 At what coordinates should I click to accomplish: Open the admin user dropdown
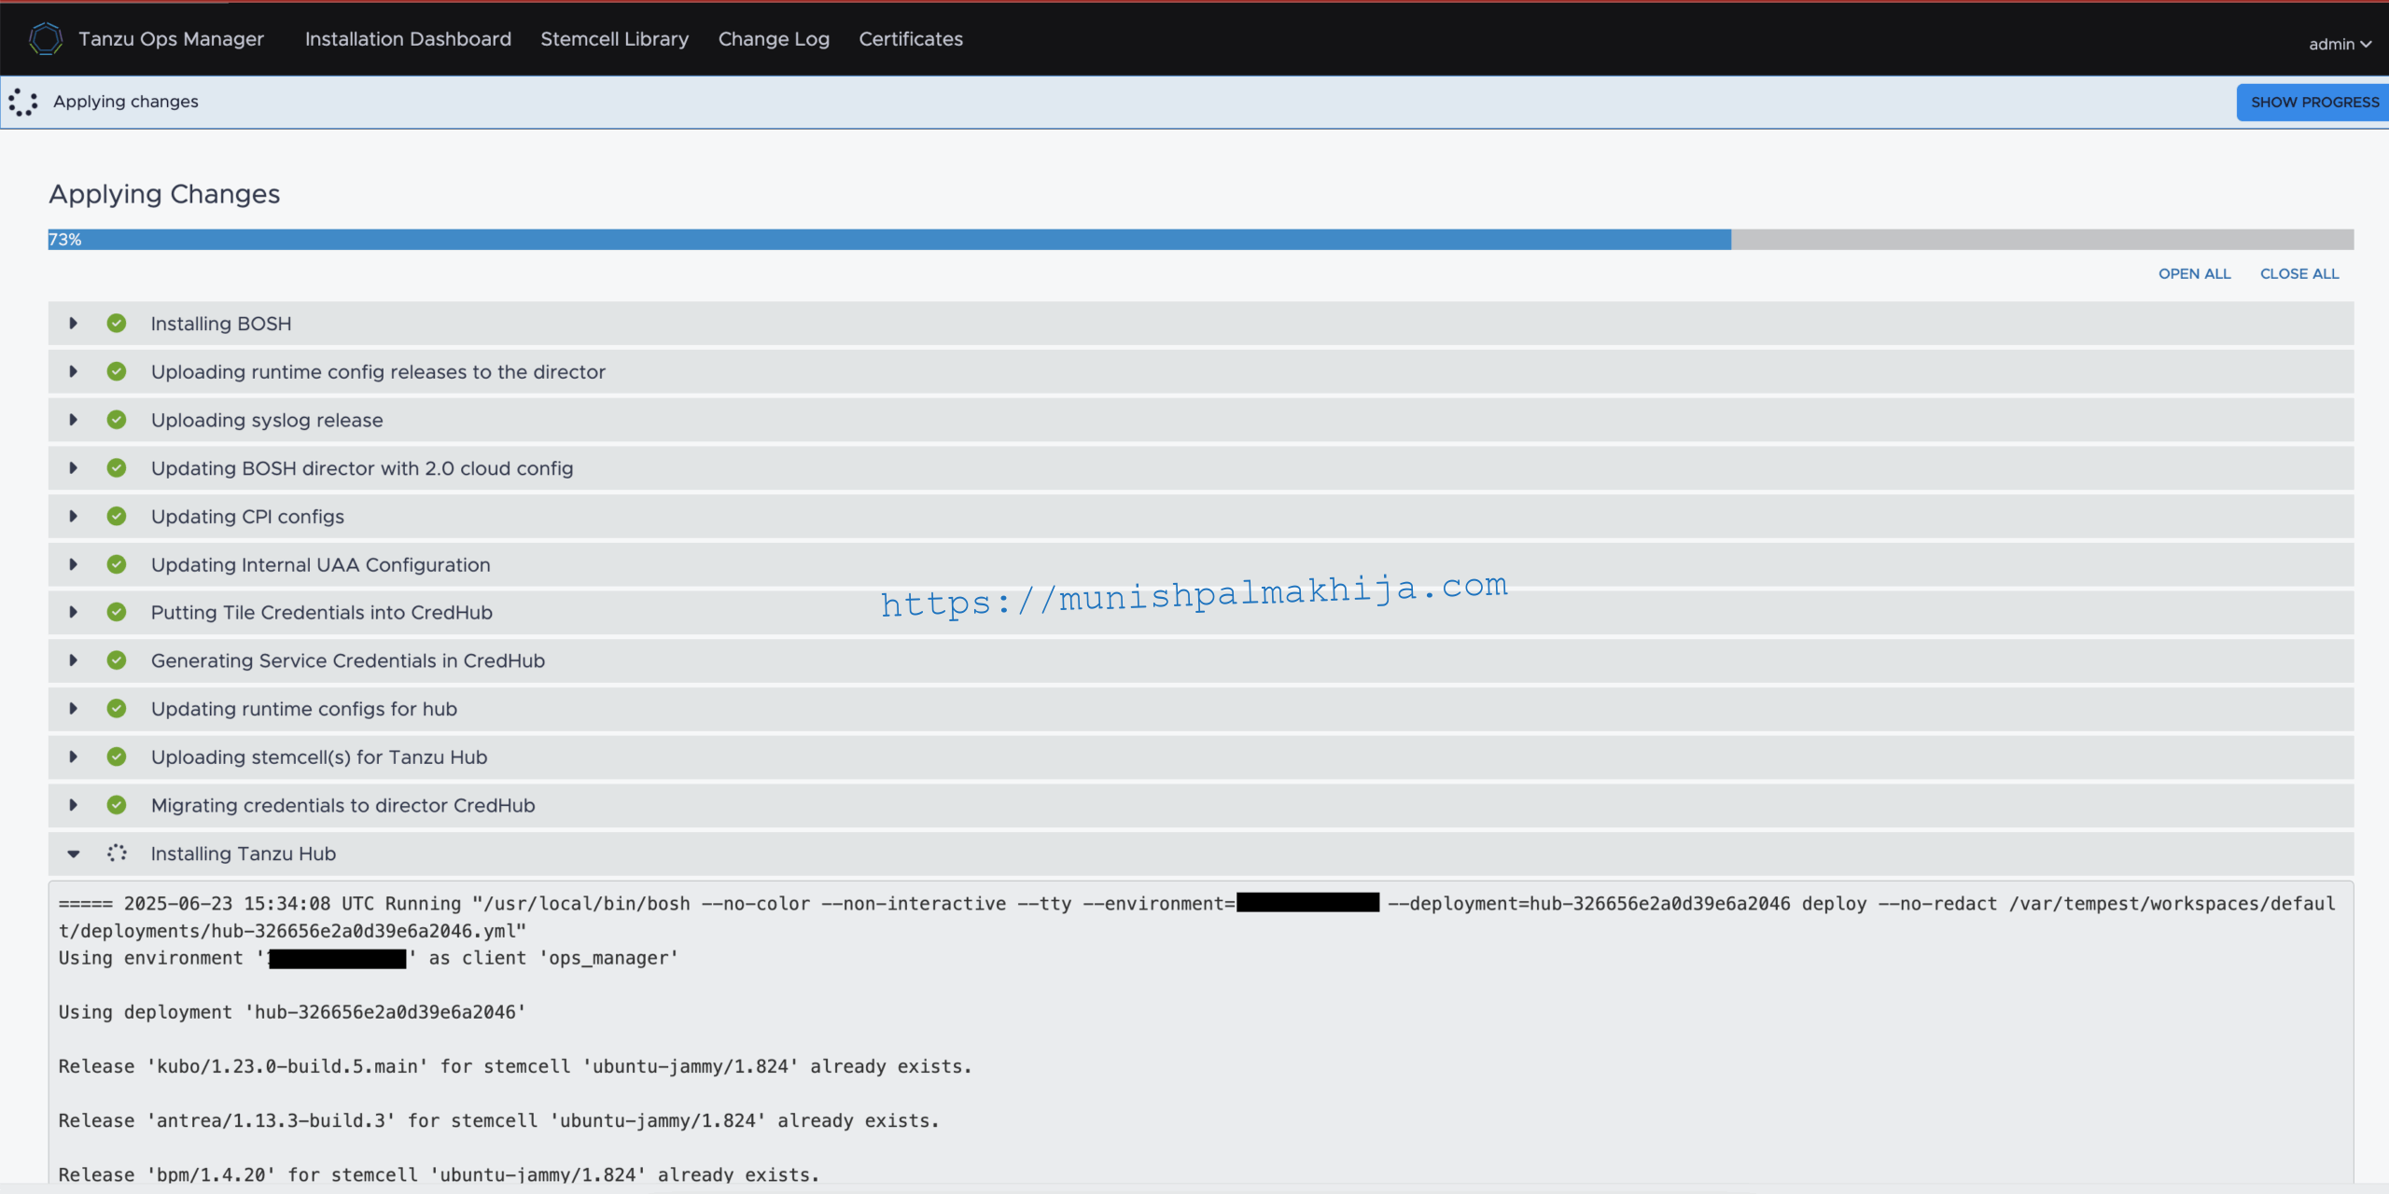click(2340, 44)
